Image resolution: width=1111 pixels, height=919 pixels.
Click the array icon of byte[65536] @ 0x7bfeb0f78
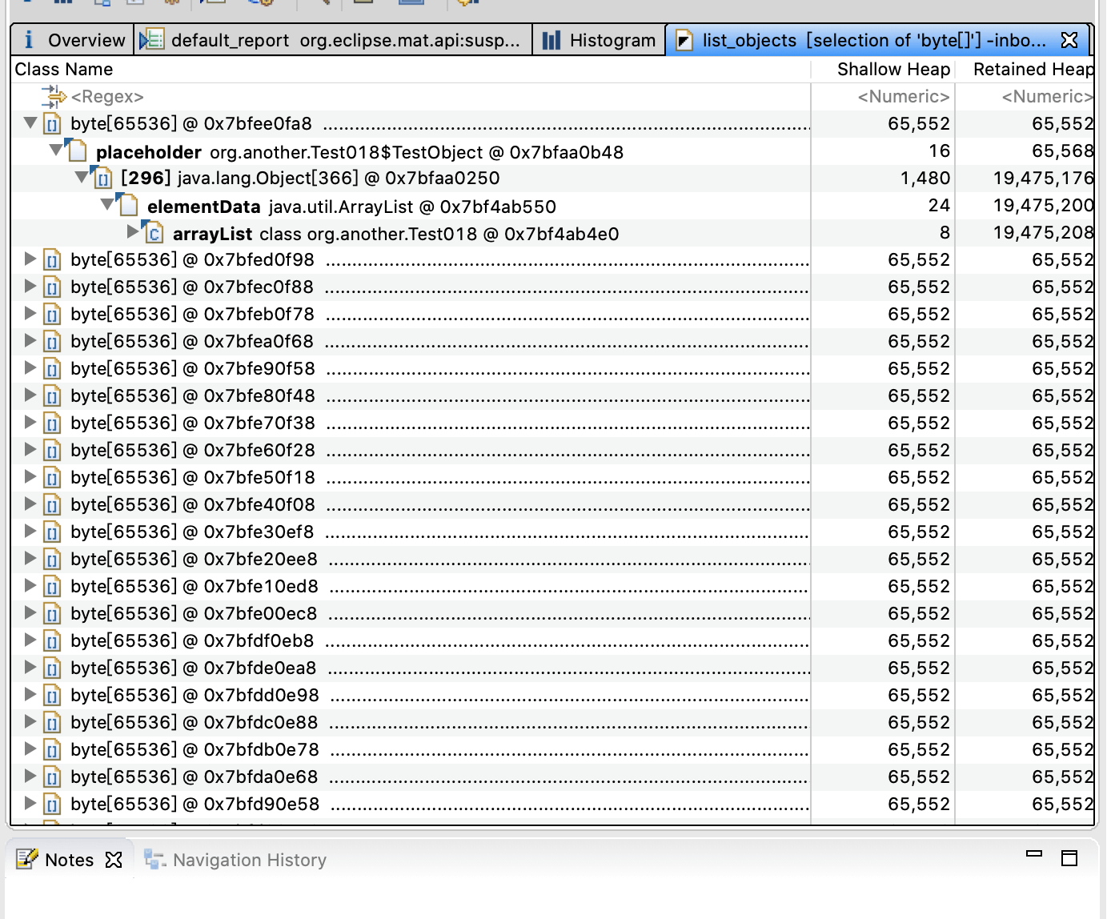coord(52,315)
